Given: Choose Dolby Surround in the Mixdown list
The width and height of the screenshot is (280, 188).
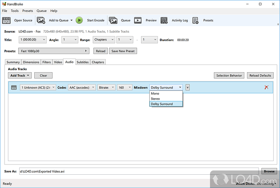Looking at the screenshot, I should pyautogui.click(x=166, y=104).
